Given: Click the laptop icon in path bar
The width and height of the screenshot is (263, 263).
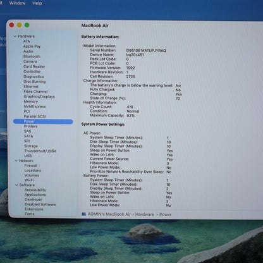Looking at the screenshot, I should (x=83, y=214).
